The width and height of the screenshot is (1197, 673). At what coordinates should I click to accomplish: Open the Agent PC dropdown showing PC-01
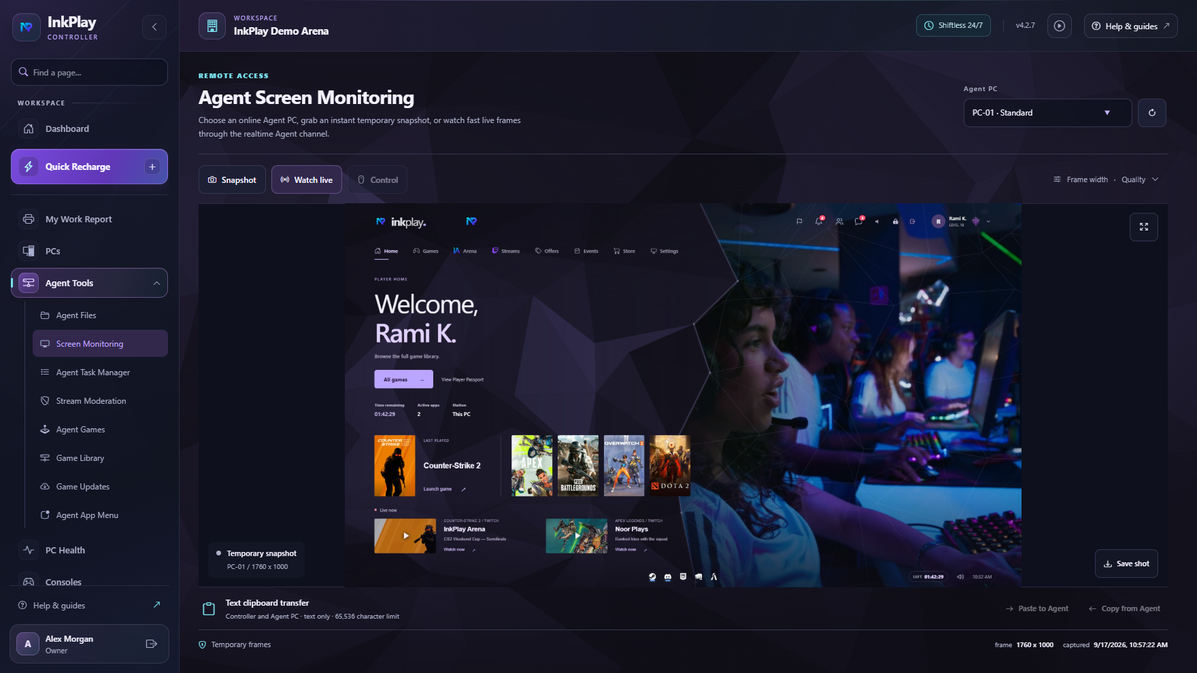click(1047, 113)
